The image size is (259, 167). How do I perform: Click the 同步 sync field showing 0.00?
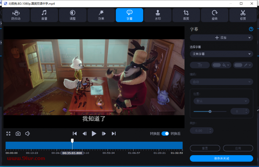point(199,131)
